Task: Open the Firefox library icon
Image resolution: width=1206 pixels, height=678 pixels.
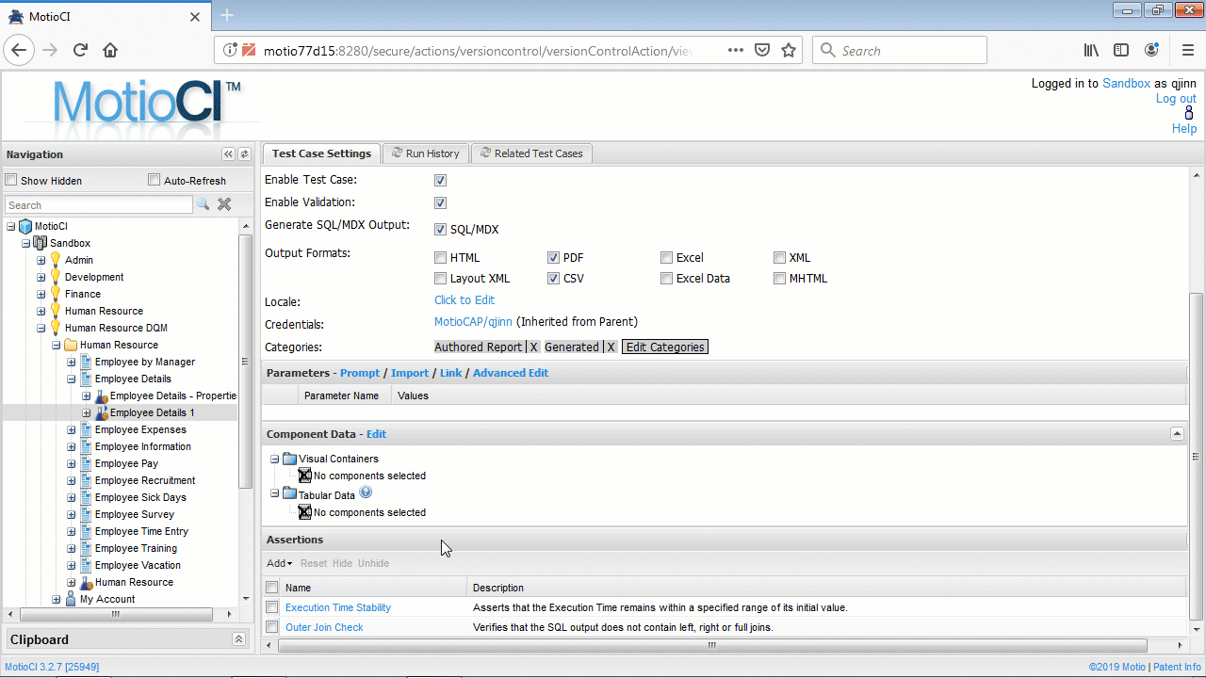Action: point(1091,50)
